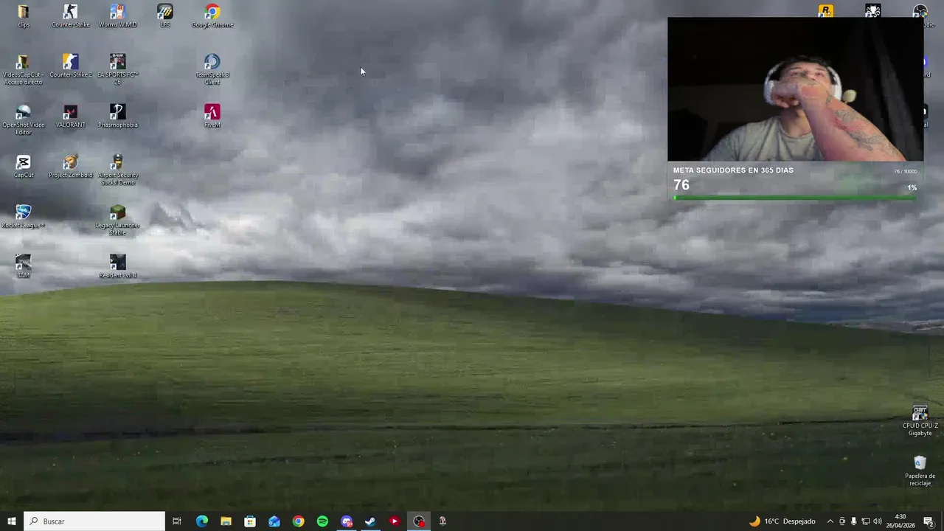The image size is (944, 531).
Task: Open the clips folder on desktop
Action: 24,16
